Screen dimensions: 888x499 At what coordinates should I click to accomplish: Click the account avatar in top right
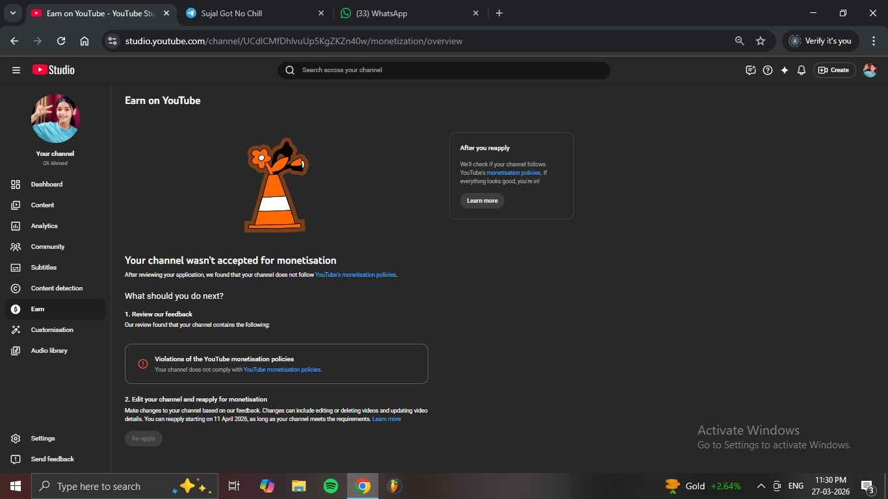(870, 70)
